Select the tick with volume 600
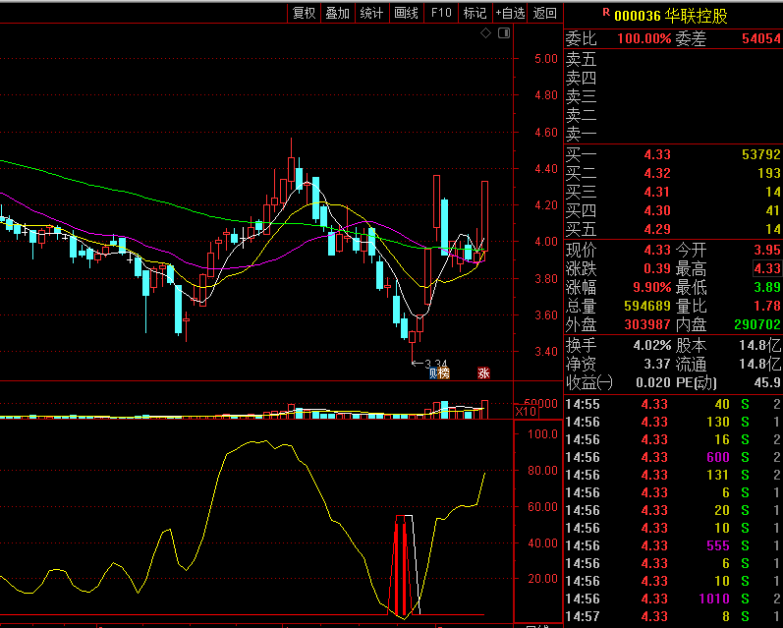 [x=673, y=457]
